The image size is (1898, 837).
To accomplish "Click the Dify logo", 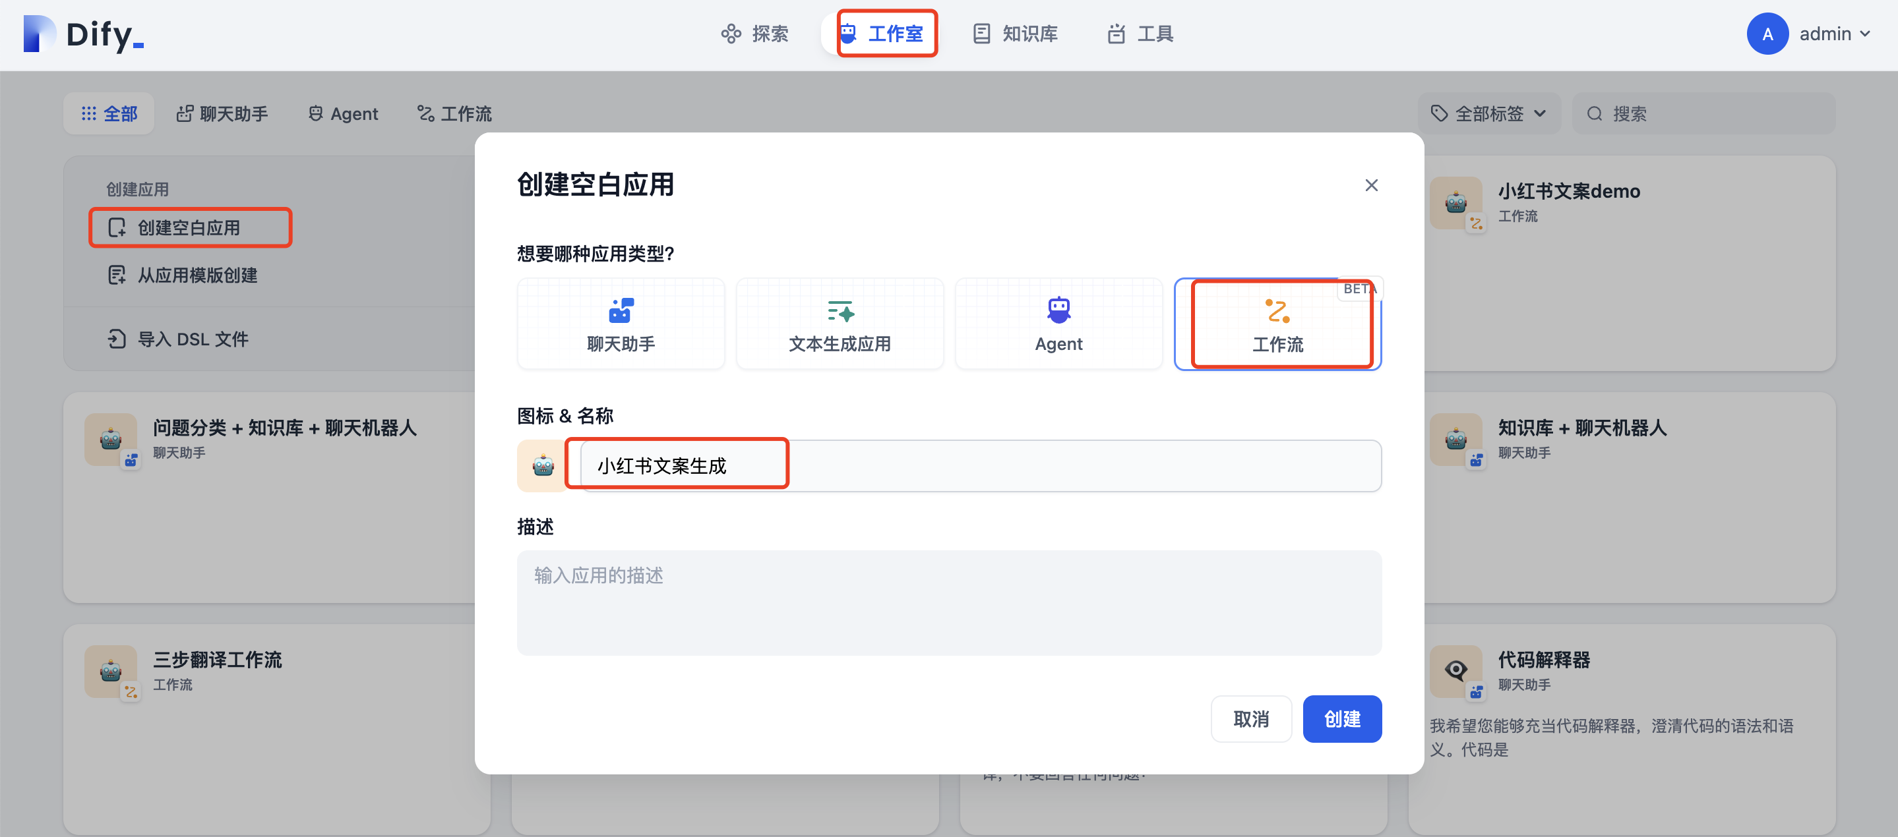I will click(x=83, y=34).
